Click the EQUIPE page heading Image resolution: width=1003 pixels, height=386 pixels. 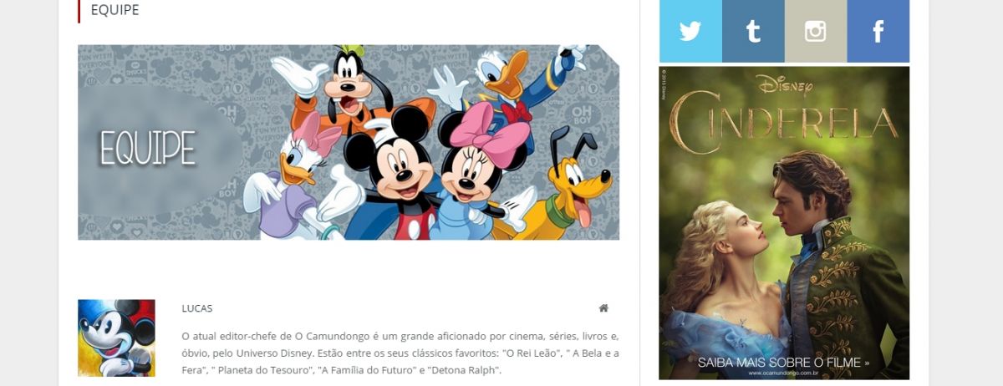click(115, 10)
